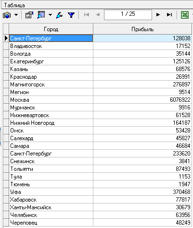Expand the table view mode dropdown arrow

50,15
